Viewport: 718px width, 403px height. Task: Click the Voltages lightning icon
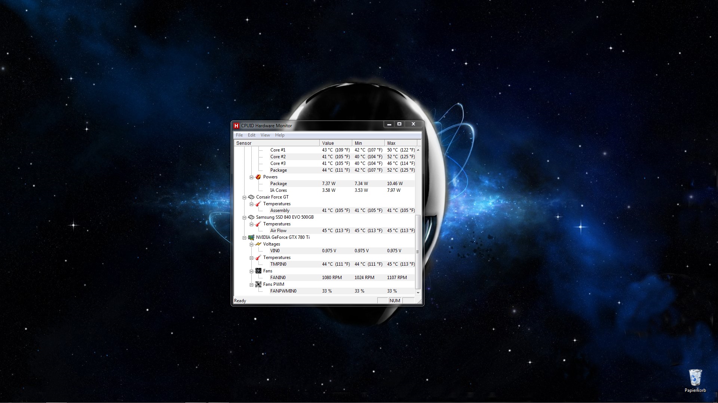[258, 244]
